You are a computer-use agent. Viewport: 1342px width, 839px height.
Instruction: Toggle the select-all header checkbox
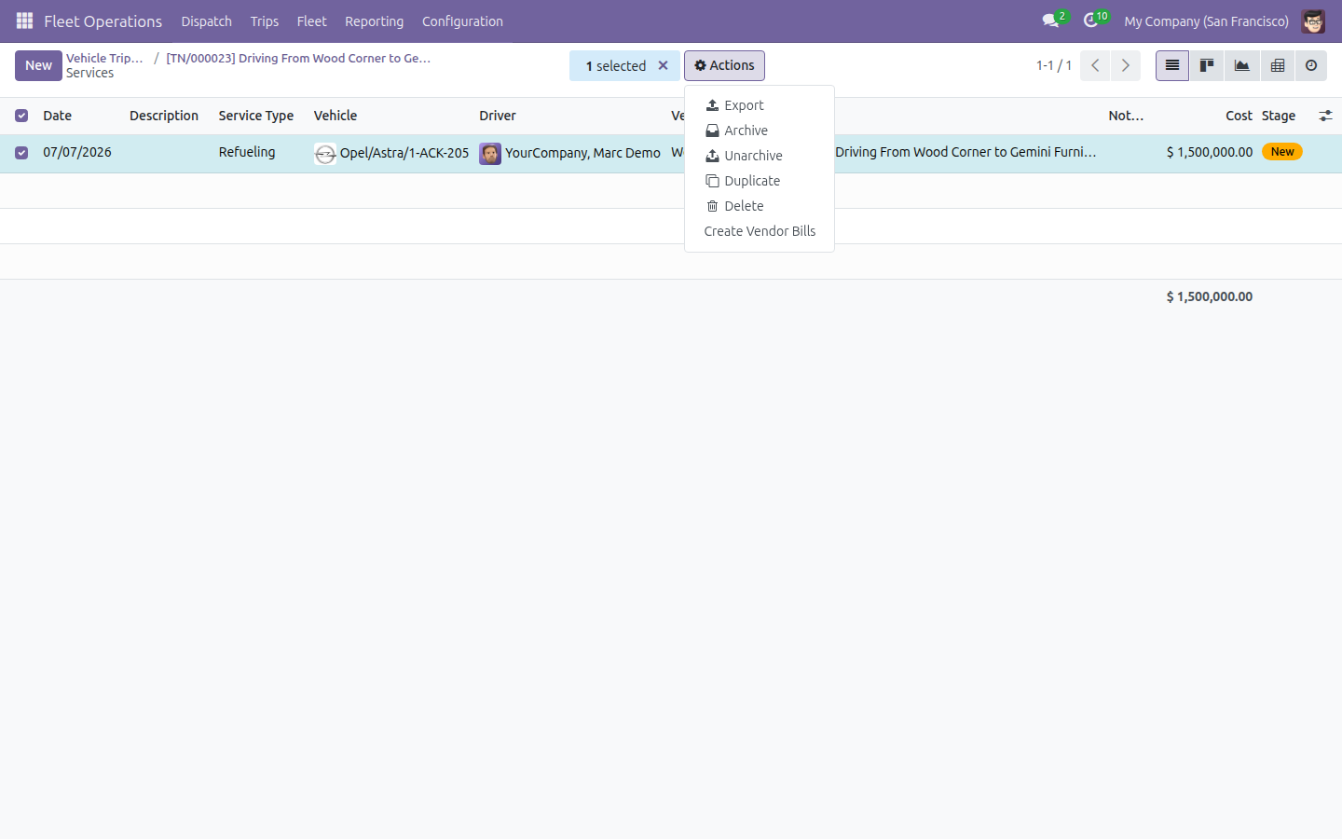[x=21, y=116]
